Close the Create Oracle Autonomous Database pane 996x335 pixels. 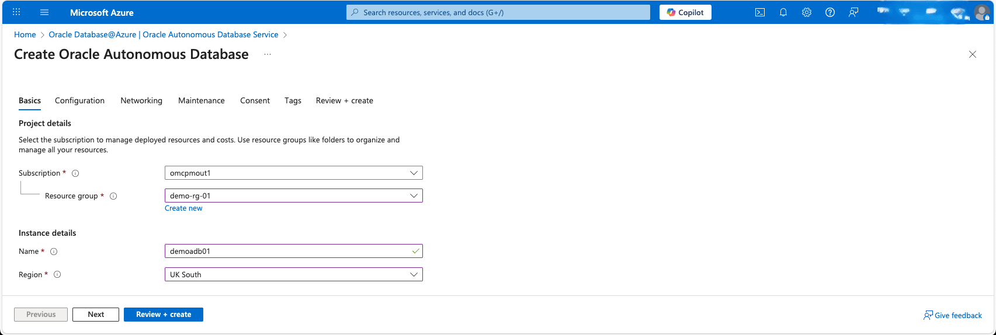coord(973,54)
